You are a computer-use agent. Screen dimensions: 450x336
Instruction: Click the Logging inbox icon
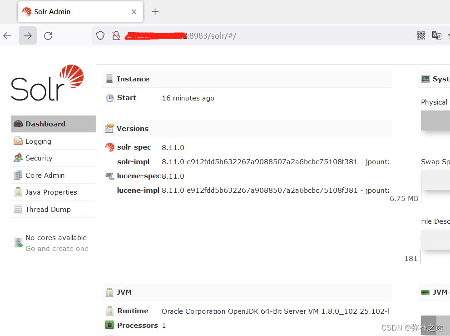18,141
